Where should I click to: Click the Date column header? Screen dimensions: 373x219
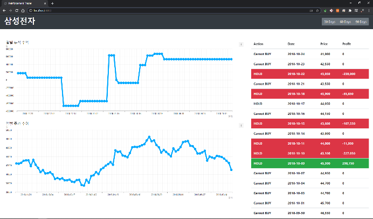point(291,44)
